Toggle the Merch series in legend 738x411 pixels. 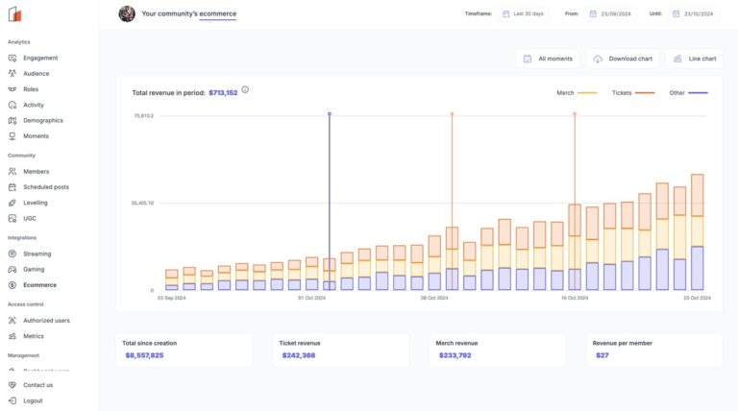click(577, 93)
